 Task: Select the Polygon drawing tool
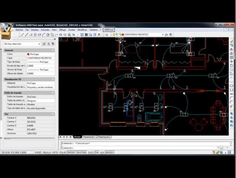tap(35, 35)
